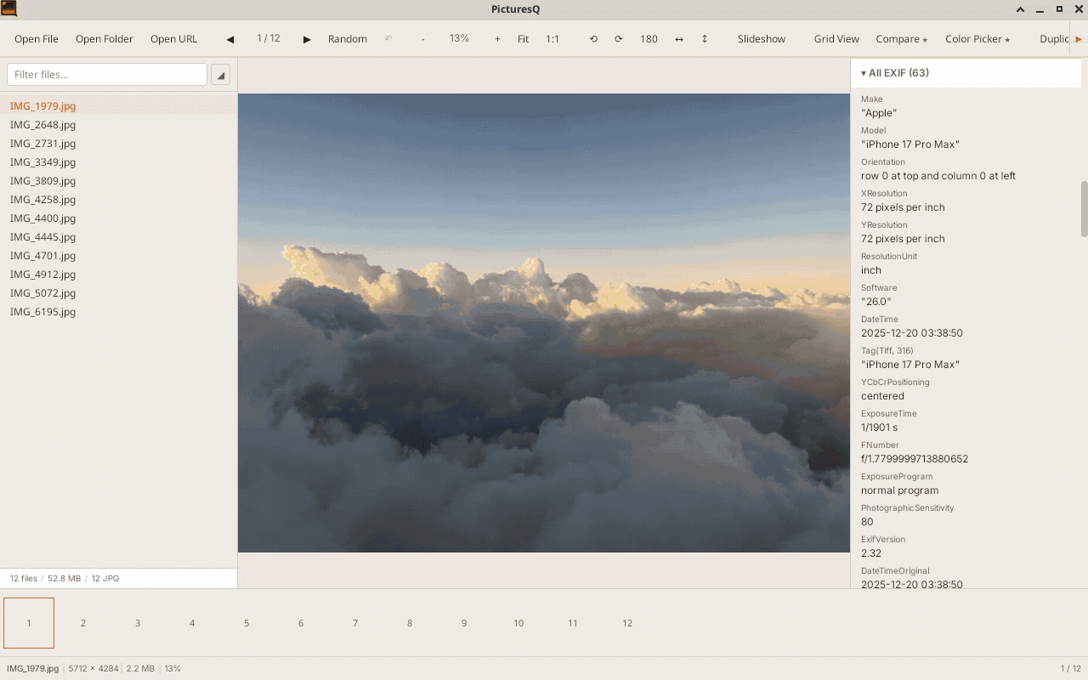This screenshot has height=680, width=1088.
Task: Click Open Folder
Action: [x=105, y=39]
